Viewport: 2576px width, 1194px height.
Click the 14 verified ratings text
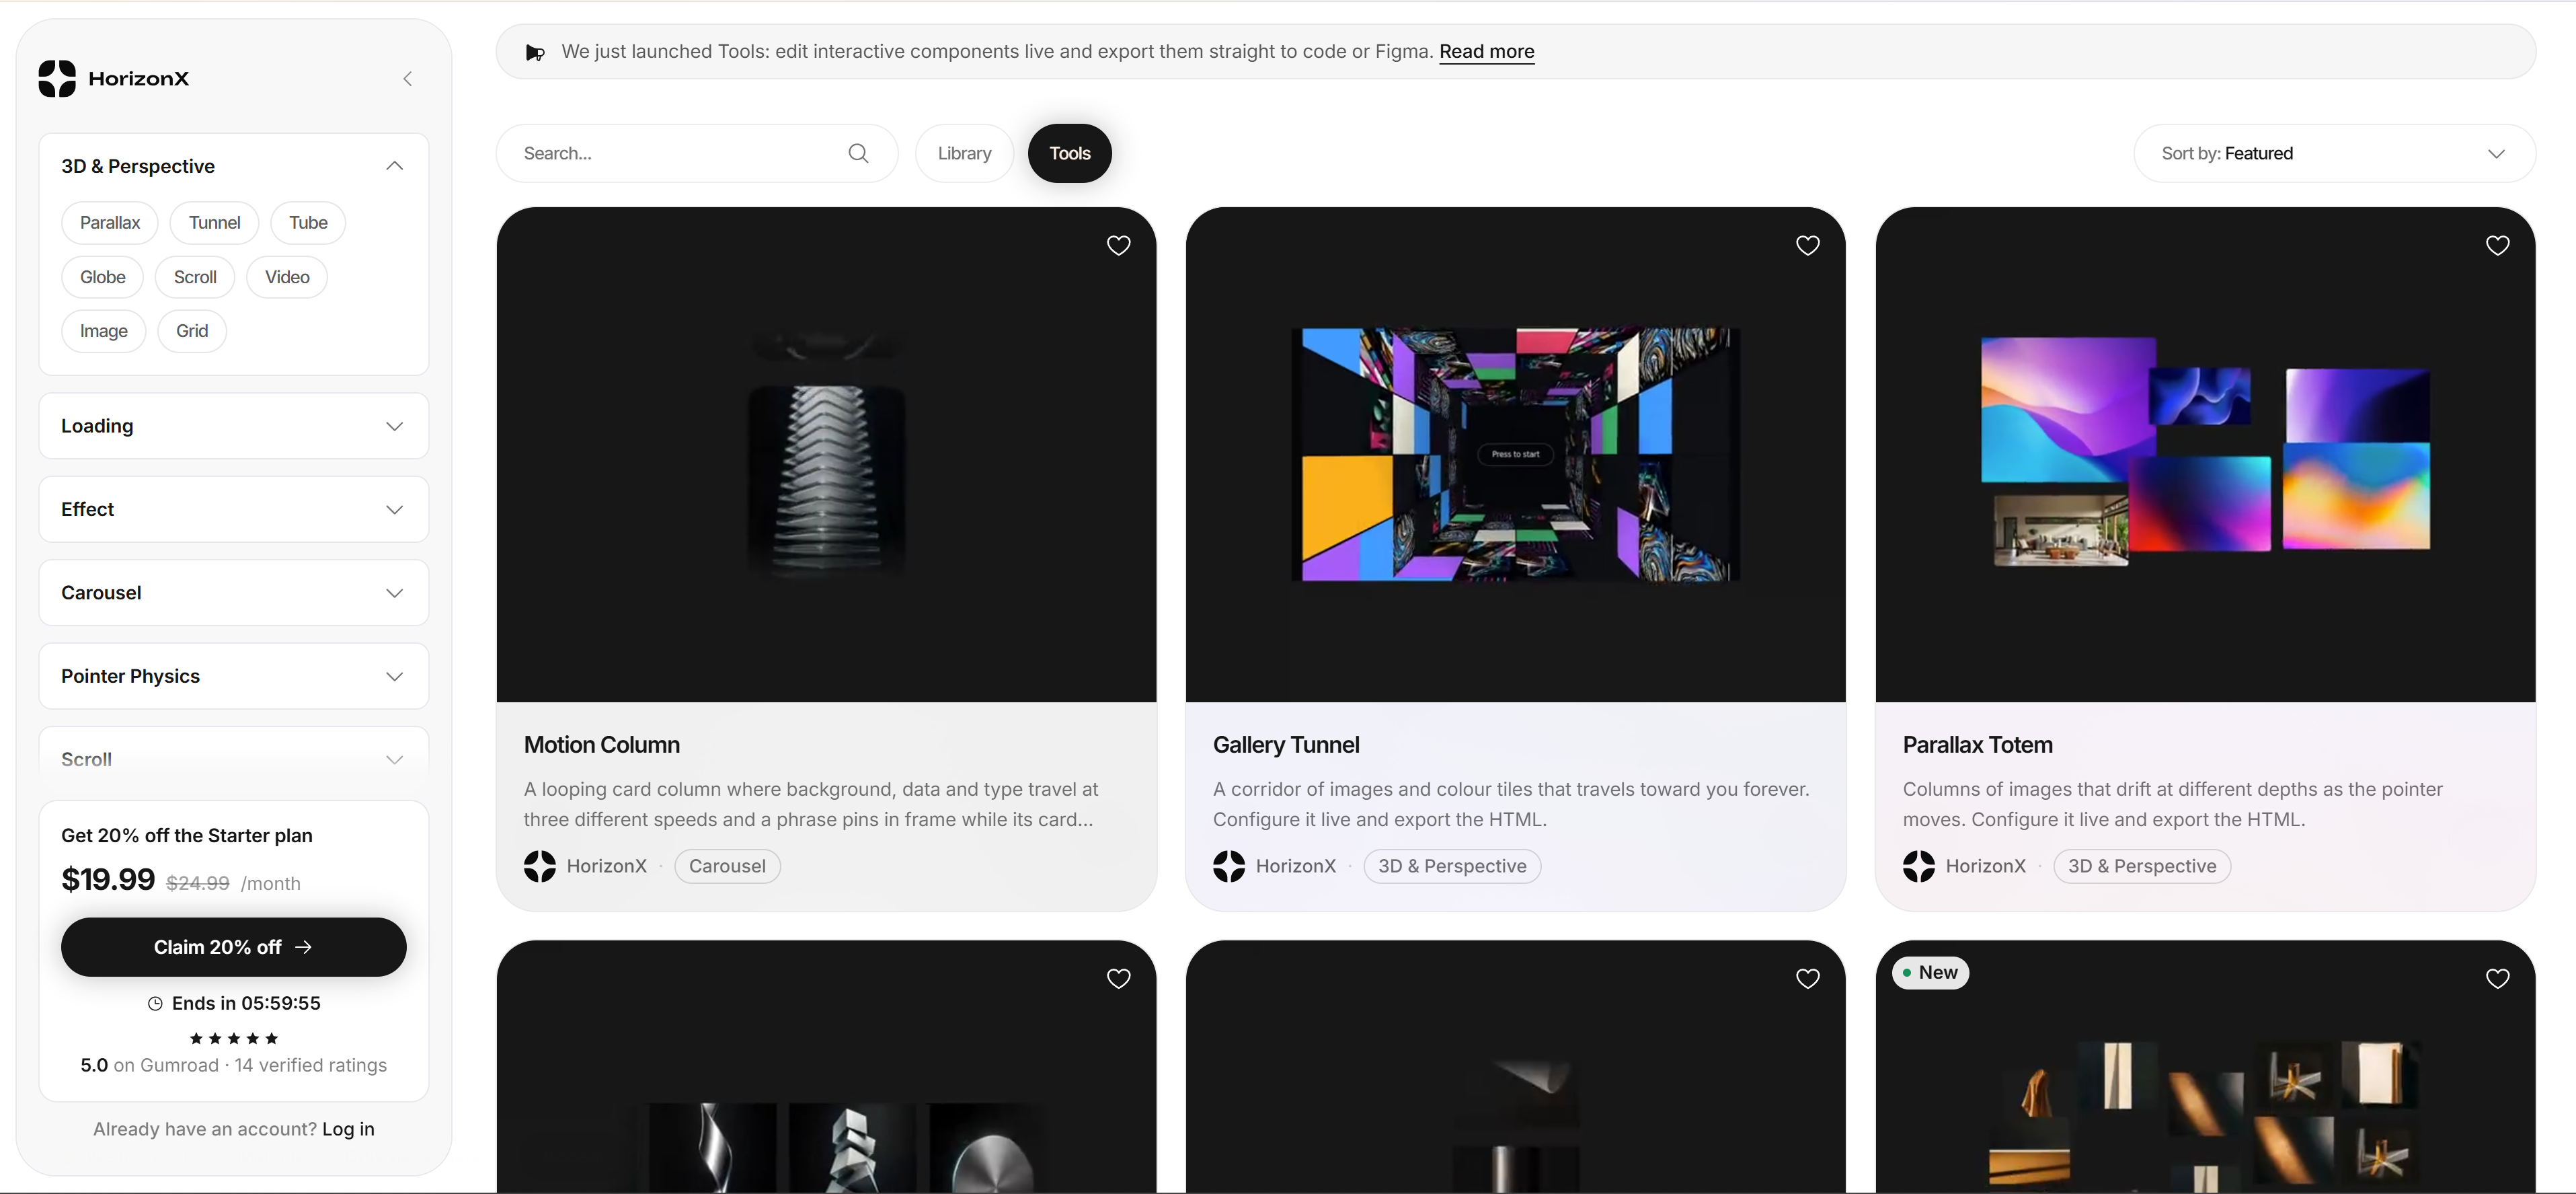click(x=311, y=1066)
